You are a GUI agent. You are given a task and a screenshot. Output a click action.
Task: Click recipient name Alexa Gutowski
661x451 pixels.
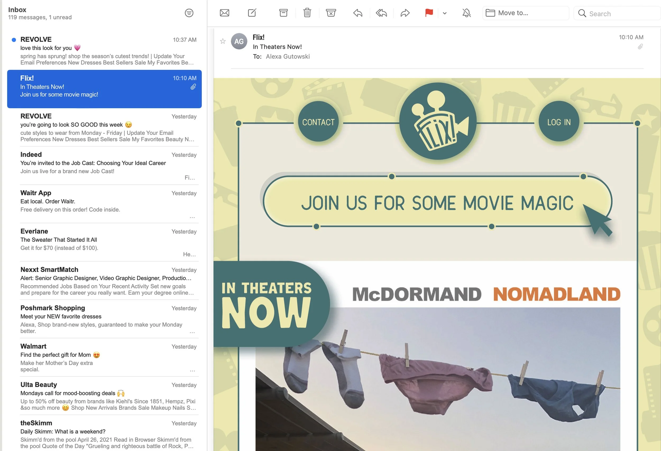288,57
